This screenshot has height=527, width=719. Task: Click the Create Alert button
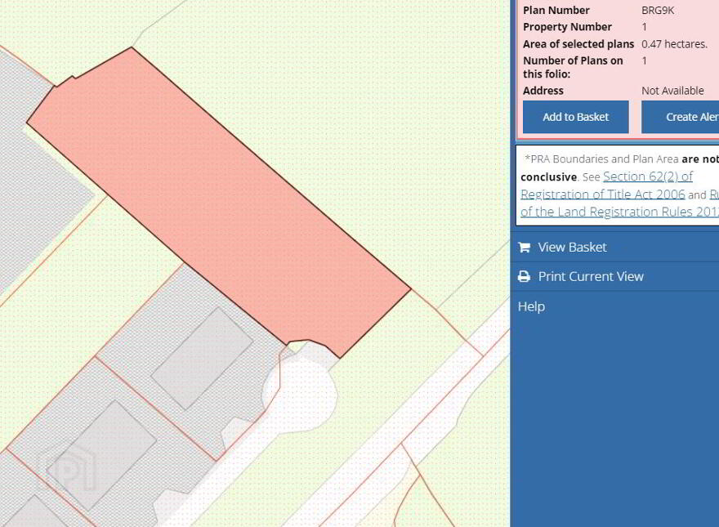680,117
